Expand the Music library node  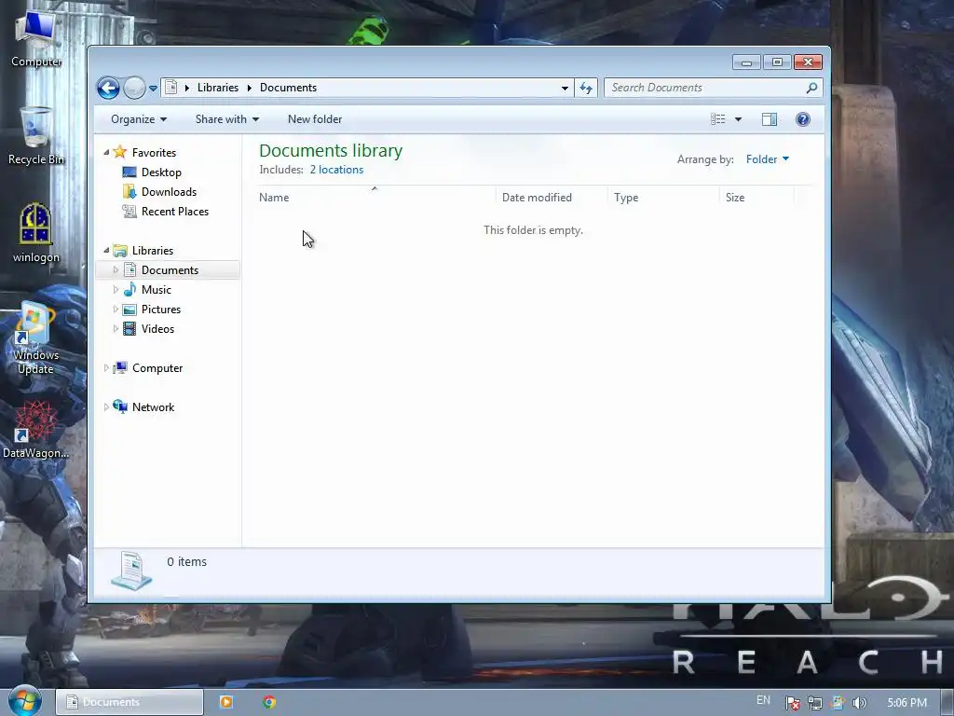point(116,290)
